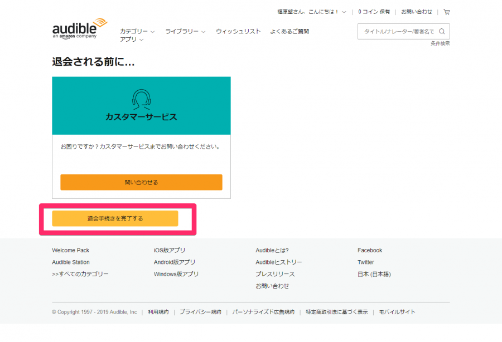Expand the アプリ dropdown menu
This screenshot has width=502, height=342.
click(132, 40)
